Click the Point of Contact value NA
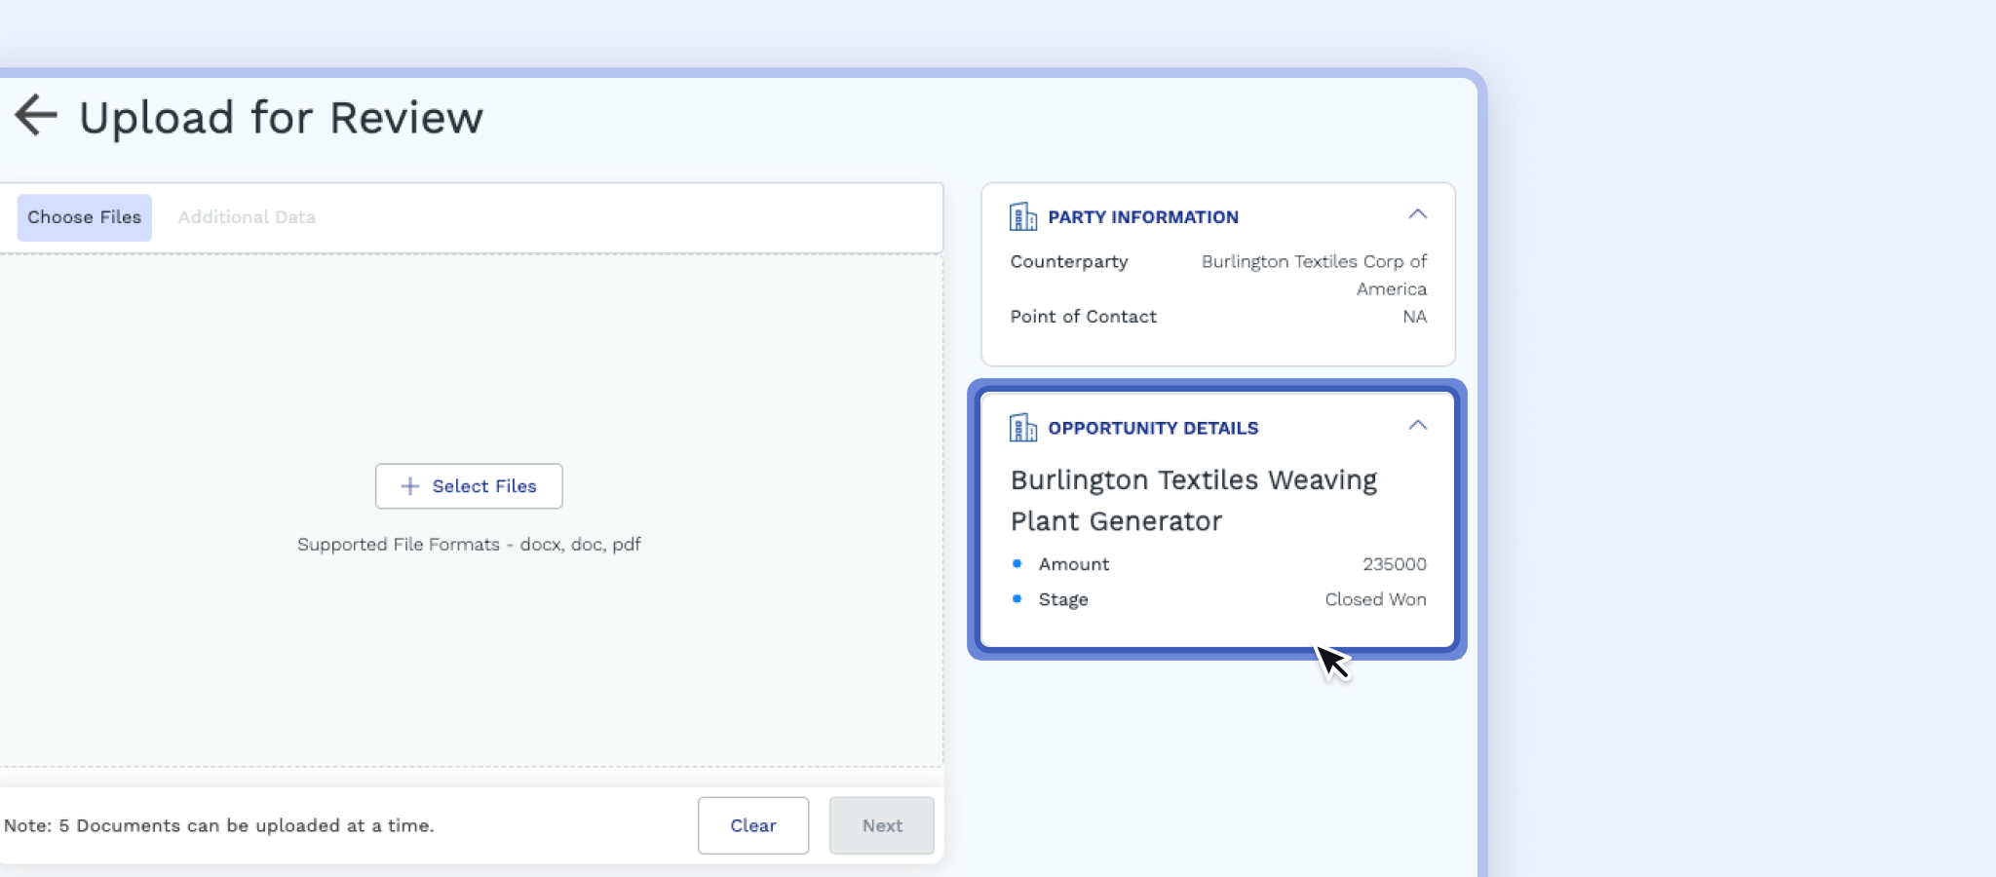 [1414, 317]
